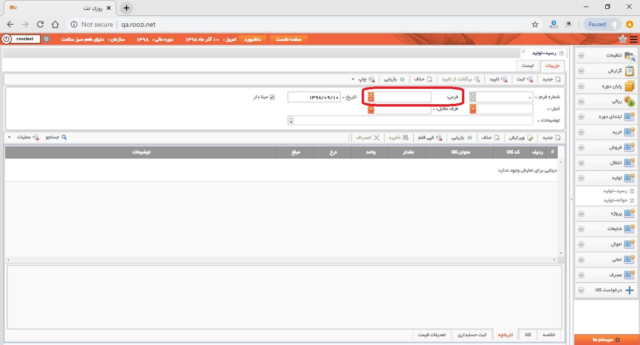Switch to the جزییات tab
Screen dimensions: 640x345
pyautogui.click(x=552, y=66)
